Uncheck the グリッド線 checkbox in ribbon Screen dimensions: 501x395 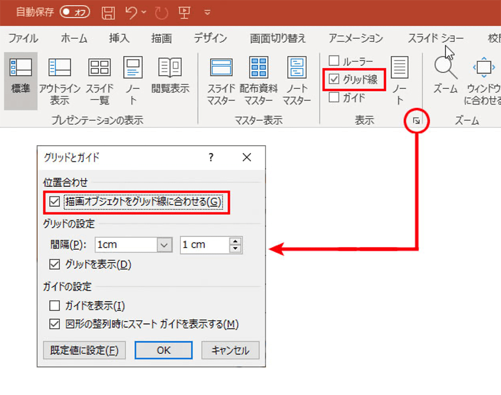(334, 79)
